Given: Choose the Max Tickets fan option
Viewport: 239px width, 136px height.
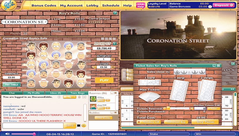Looking at the screenshot, I should pyautogui.click(x=150, y=97).
